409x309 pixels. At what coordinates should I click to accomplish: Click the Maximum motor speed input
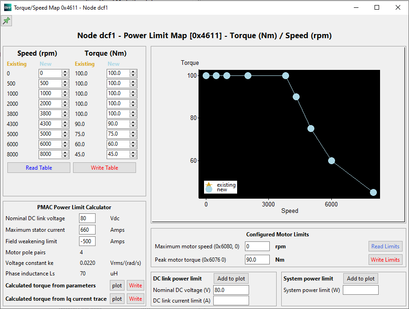pos(257,246)
